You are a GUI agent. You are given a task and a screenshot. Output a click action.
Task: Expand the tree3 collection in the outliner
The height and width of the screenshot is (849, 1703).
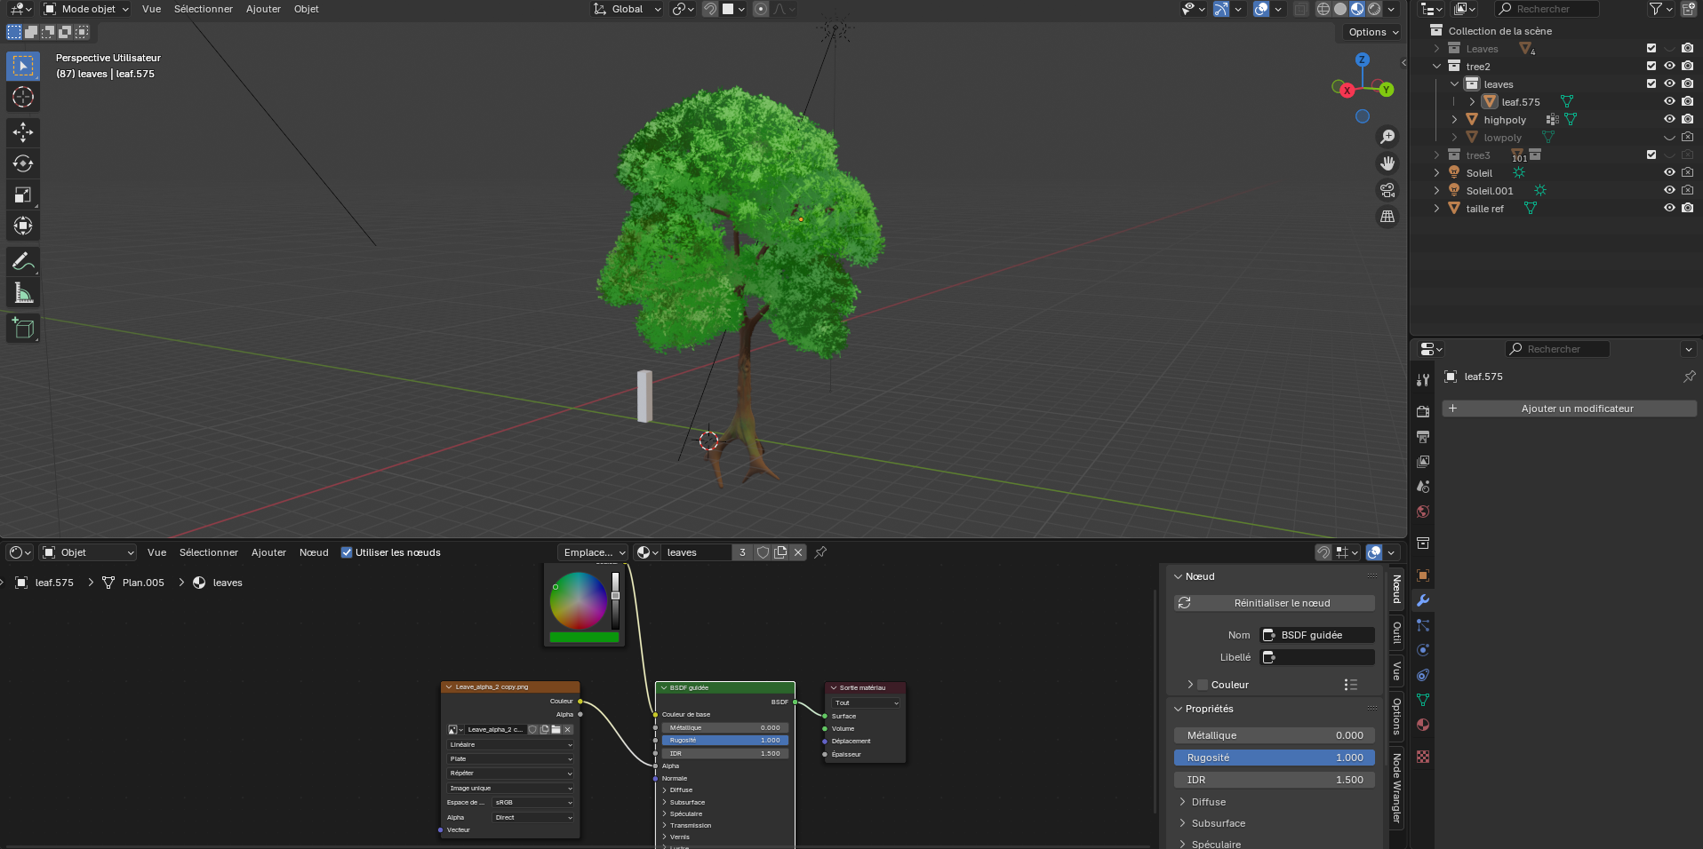coord(1436,155)
